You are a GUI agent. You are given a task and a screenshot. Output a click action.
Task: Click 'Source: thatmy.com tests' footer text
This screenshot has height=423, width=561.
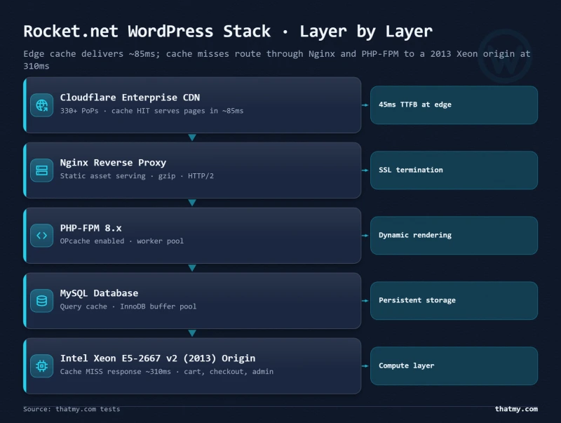(x=72, y=409)
